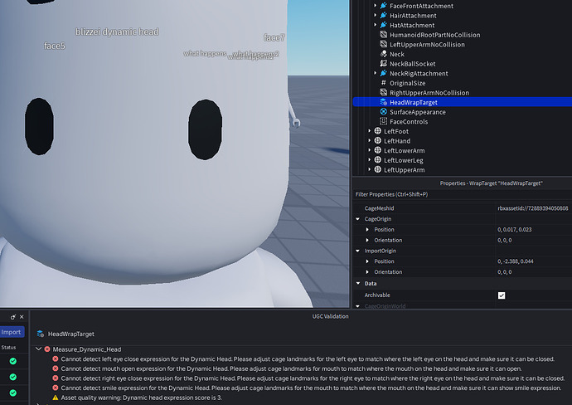The image size is (572, 405).
Task: Click the "blizzei dynamic head" viewport label
Action: click(117, 32)
